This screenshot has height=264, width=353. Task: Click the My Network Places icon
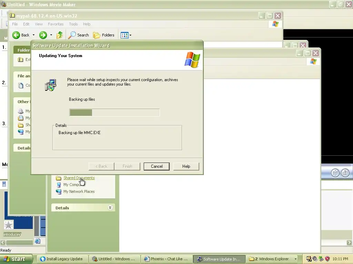[x=59, y=191]
